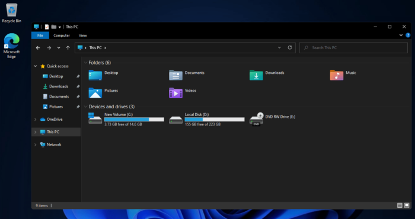
Task: Collapse the Folders (6) group
Action: pyautogui.click(x=85, y=63)
